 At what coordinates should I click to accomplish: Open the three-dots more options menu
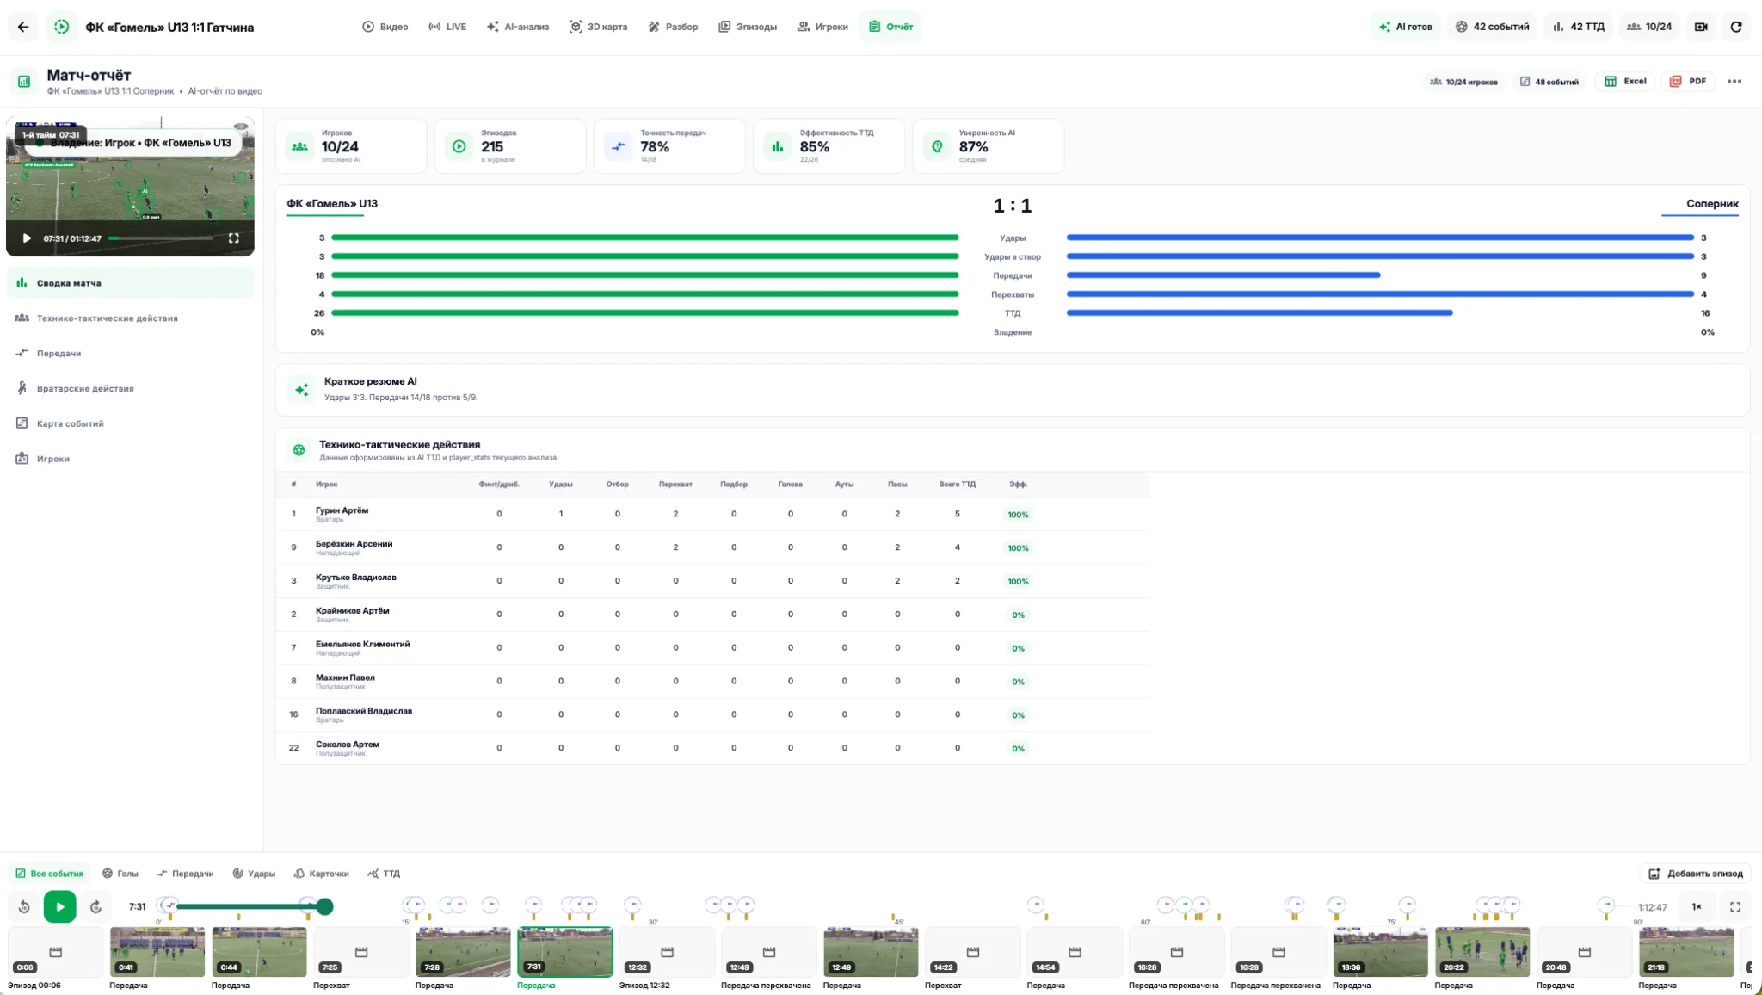click(x=1734, y=82)
